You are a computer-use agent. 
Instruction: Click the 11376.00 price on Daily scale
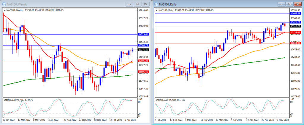[295, 96]
